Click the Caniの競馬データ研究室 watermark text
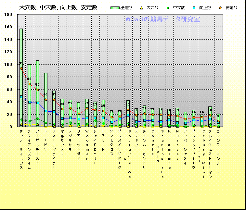Viewport: 246px width, 210px height. point(163,20)
